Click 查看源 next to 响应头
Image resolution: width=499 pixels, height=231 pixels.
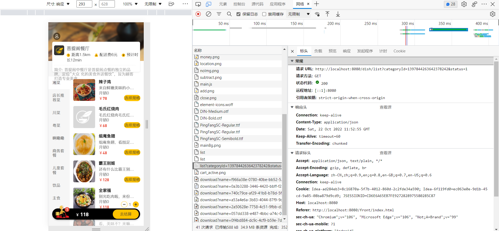[x=385, y=107]
